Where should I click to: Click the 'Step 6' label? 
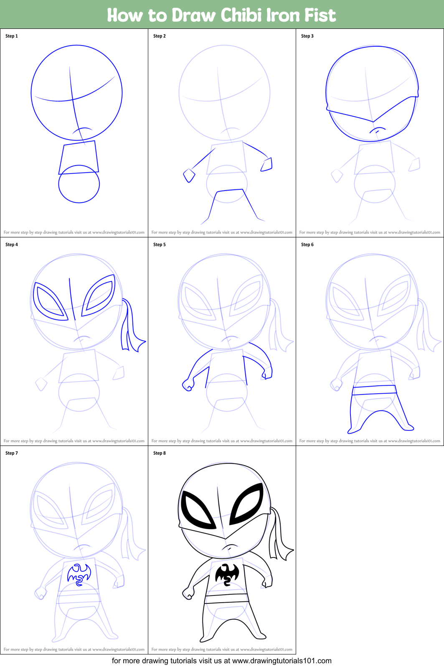click(x=307, y=244)
